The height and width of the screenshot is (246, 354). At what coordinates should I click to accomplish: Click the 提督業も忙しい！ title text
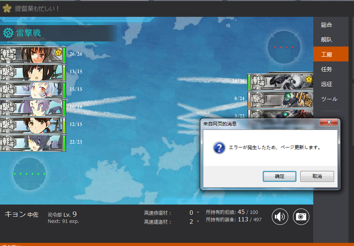[37, 9]
